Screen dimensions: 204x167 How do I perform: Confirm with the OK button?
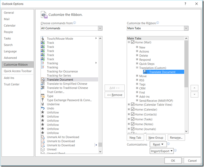pyautogui.click(x=173, y=161)
